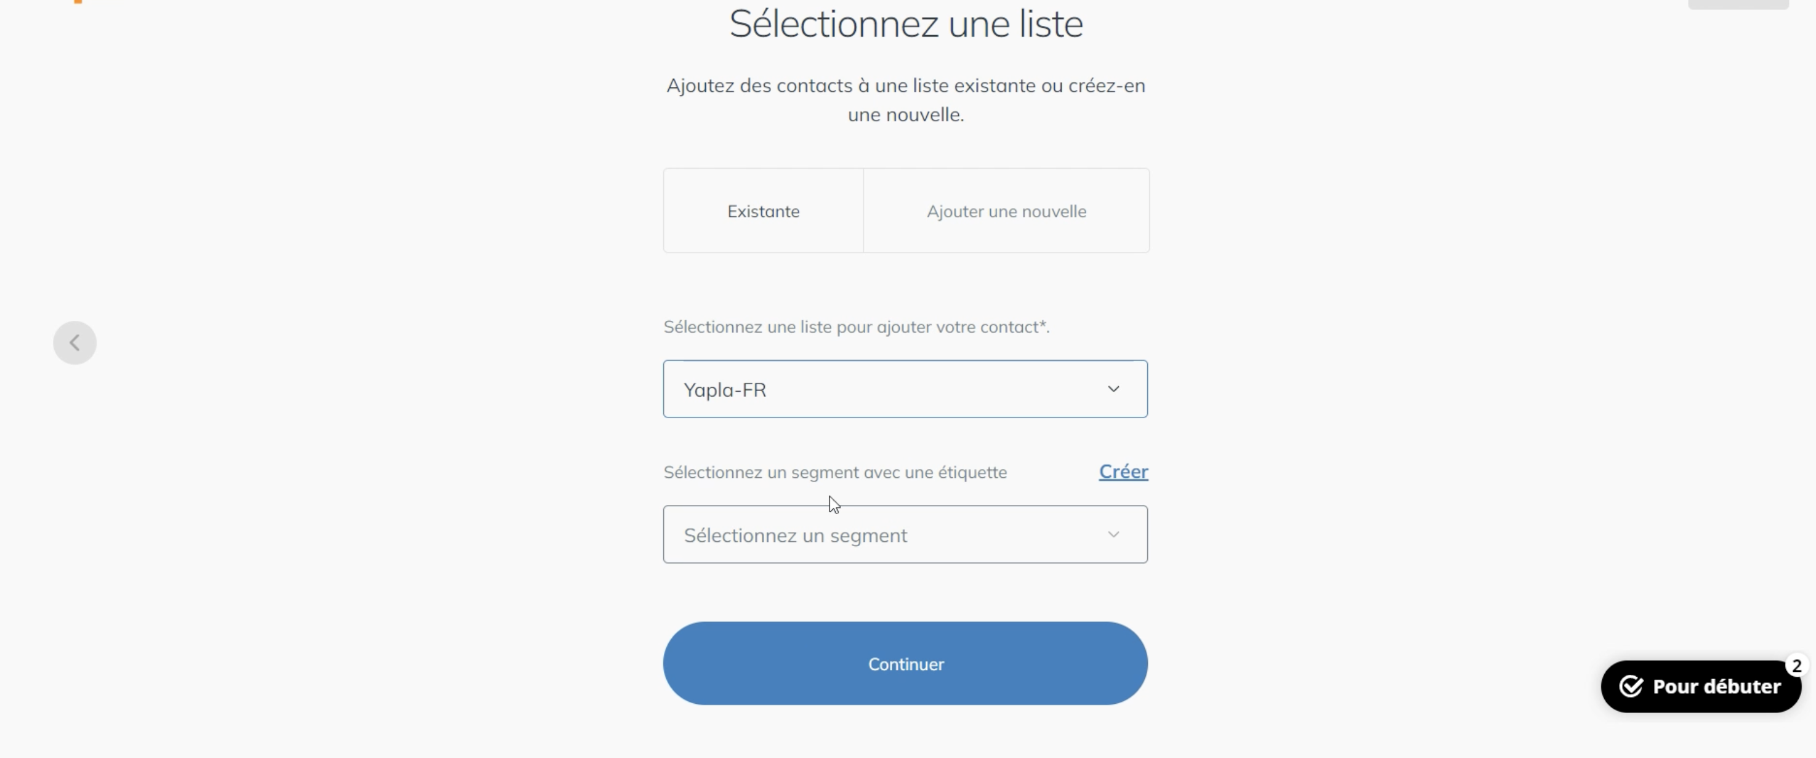Click the back arrow circle icon
The image size is (1816, 758).
tap(75, 343)
